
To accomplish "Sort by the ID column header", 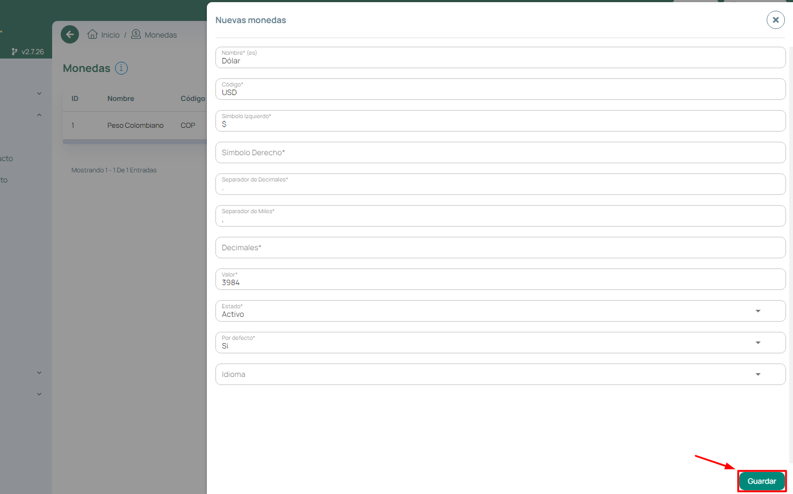I will coord(75,98).
